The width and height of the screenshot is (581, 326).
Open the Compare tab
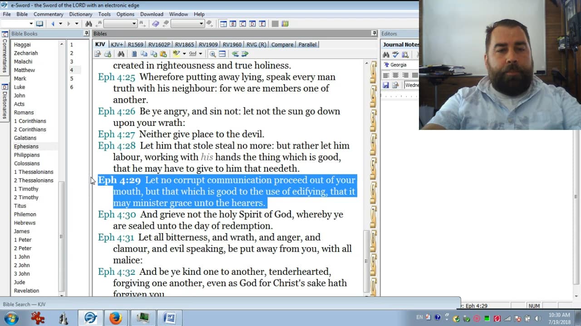tap(282, 44)
